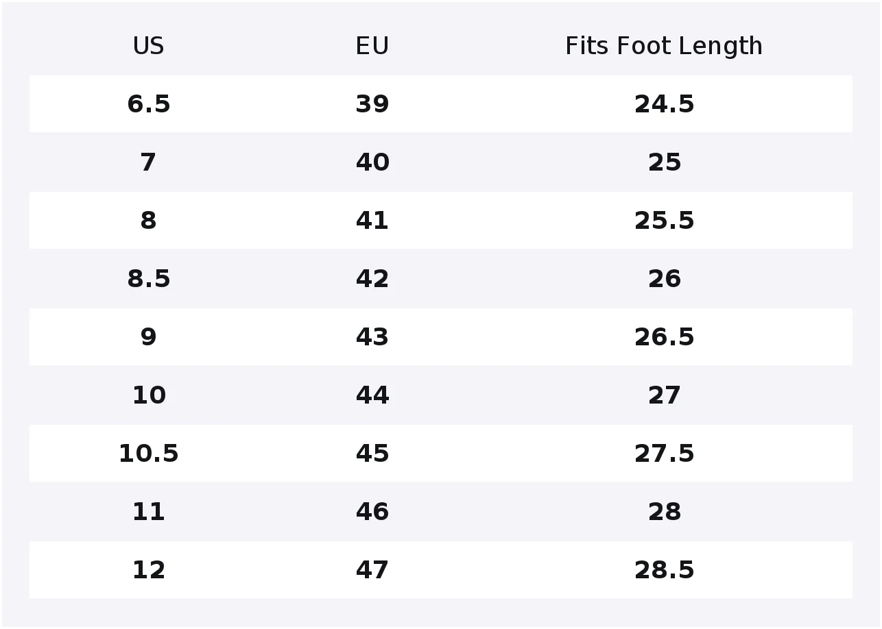Click foot length 24.5 value
The width and height of the screenshot is (882, 629).
[664, 104]
